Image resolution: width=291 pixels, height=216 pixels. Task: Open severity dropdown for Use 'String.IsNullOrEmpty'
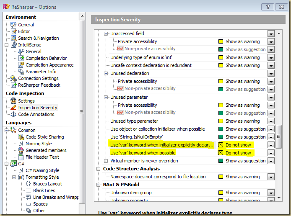271,137
